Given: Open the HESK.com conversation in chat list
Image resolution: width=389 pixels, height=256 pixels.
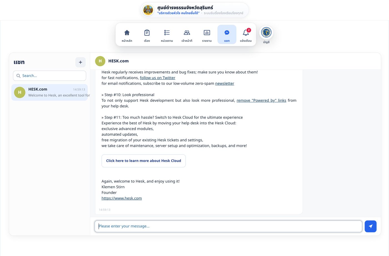Looking at the screenshot, I should tap(50, 92).
